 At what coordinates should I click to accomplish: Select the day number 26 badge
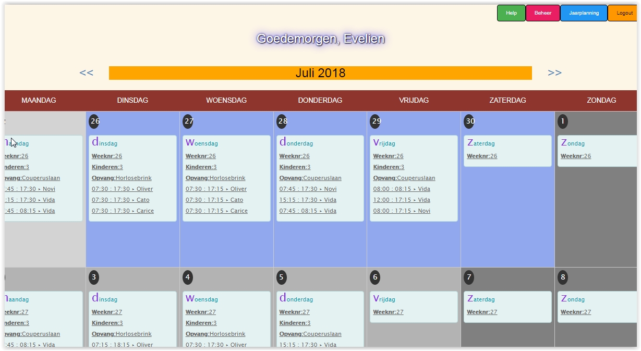[94, 122]
